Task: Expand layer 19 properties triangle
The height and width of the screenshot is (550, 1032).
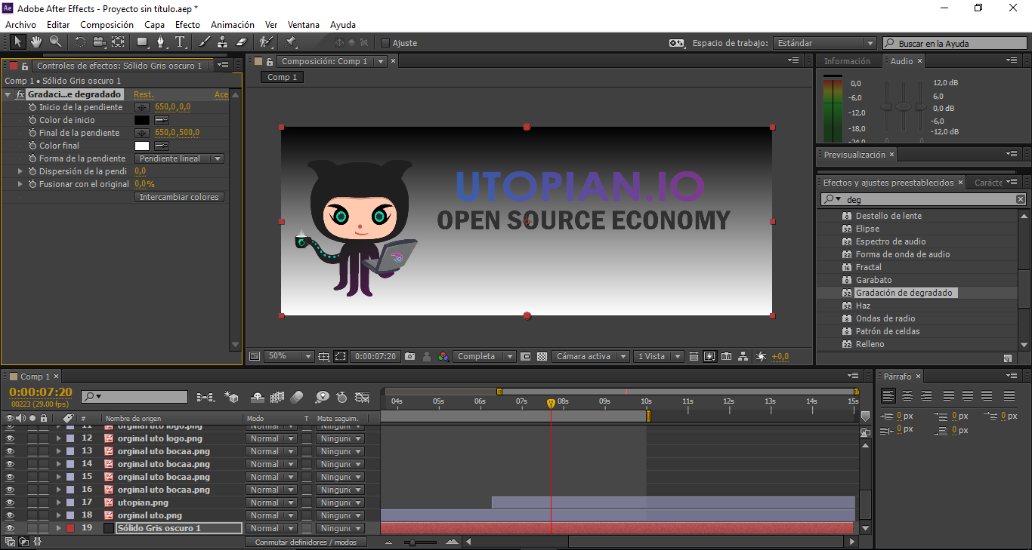Action: coord(58,528)
